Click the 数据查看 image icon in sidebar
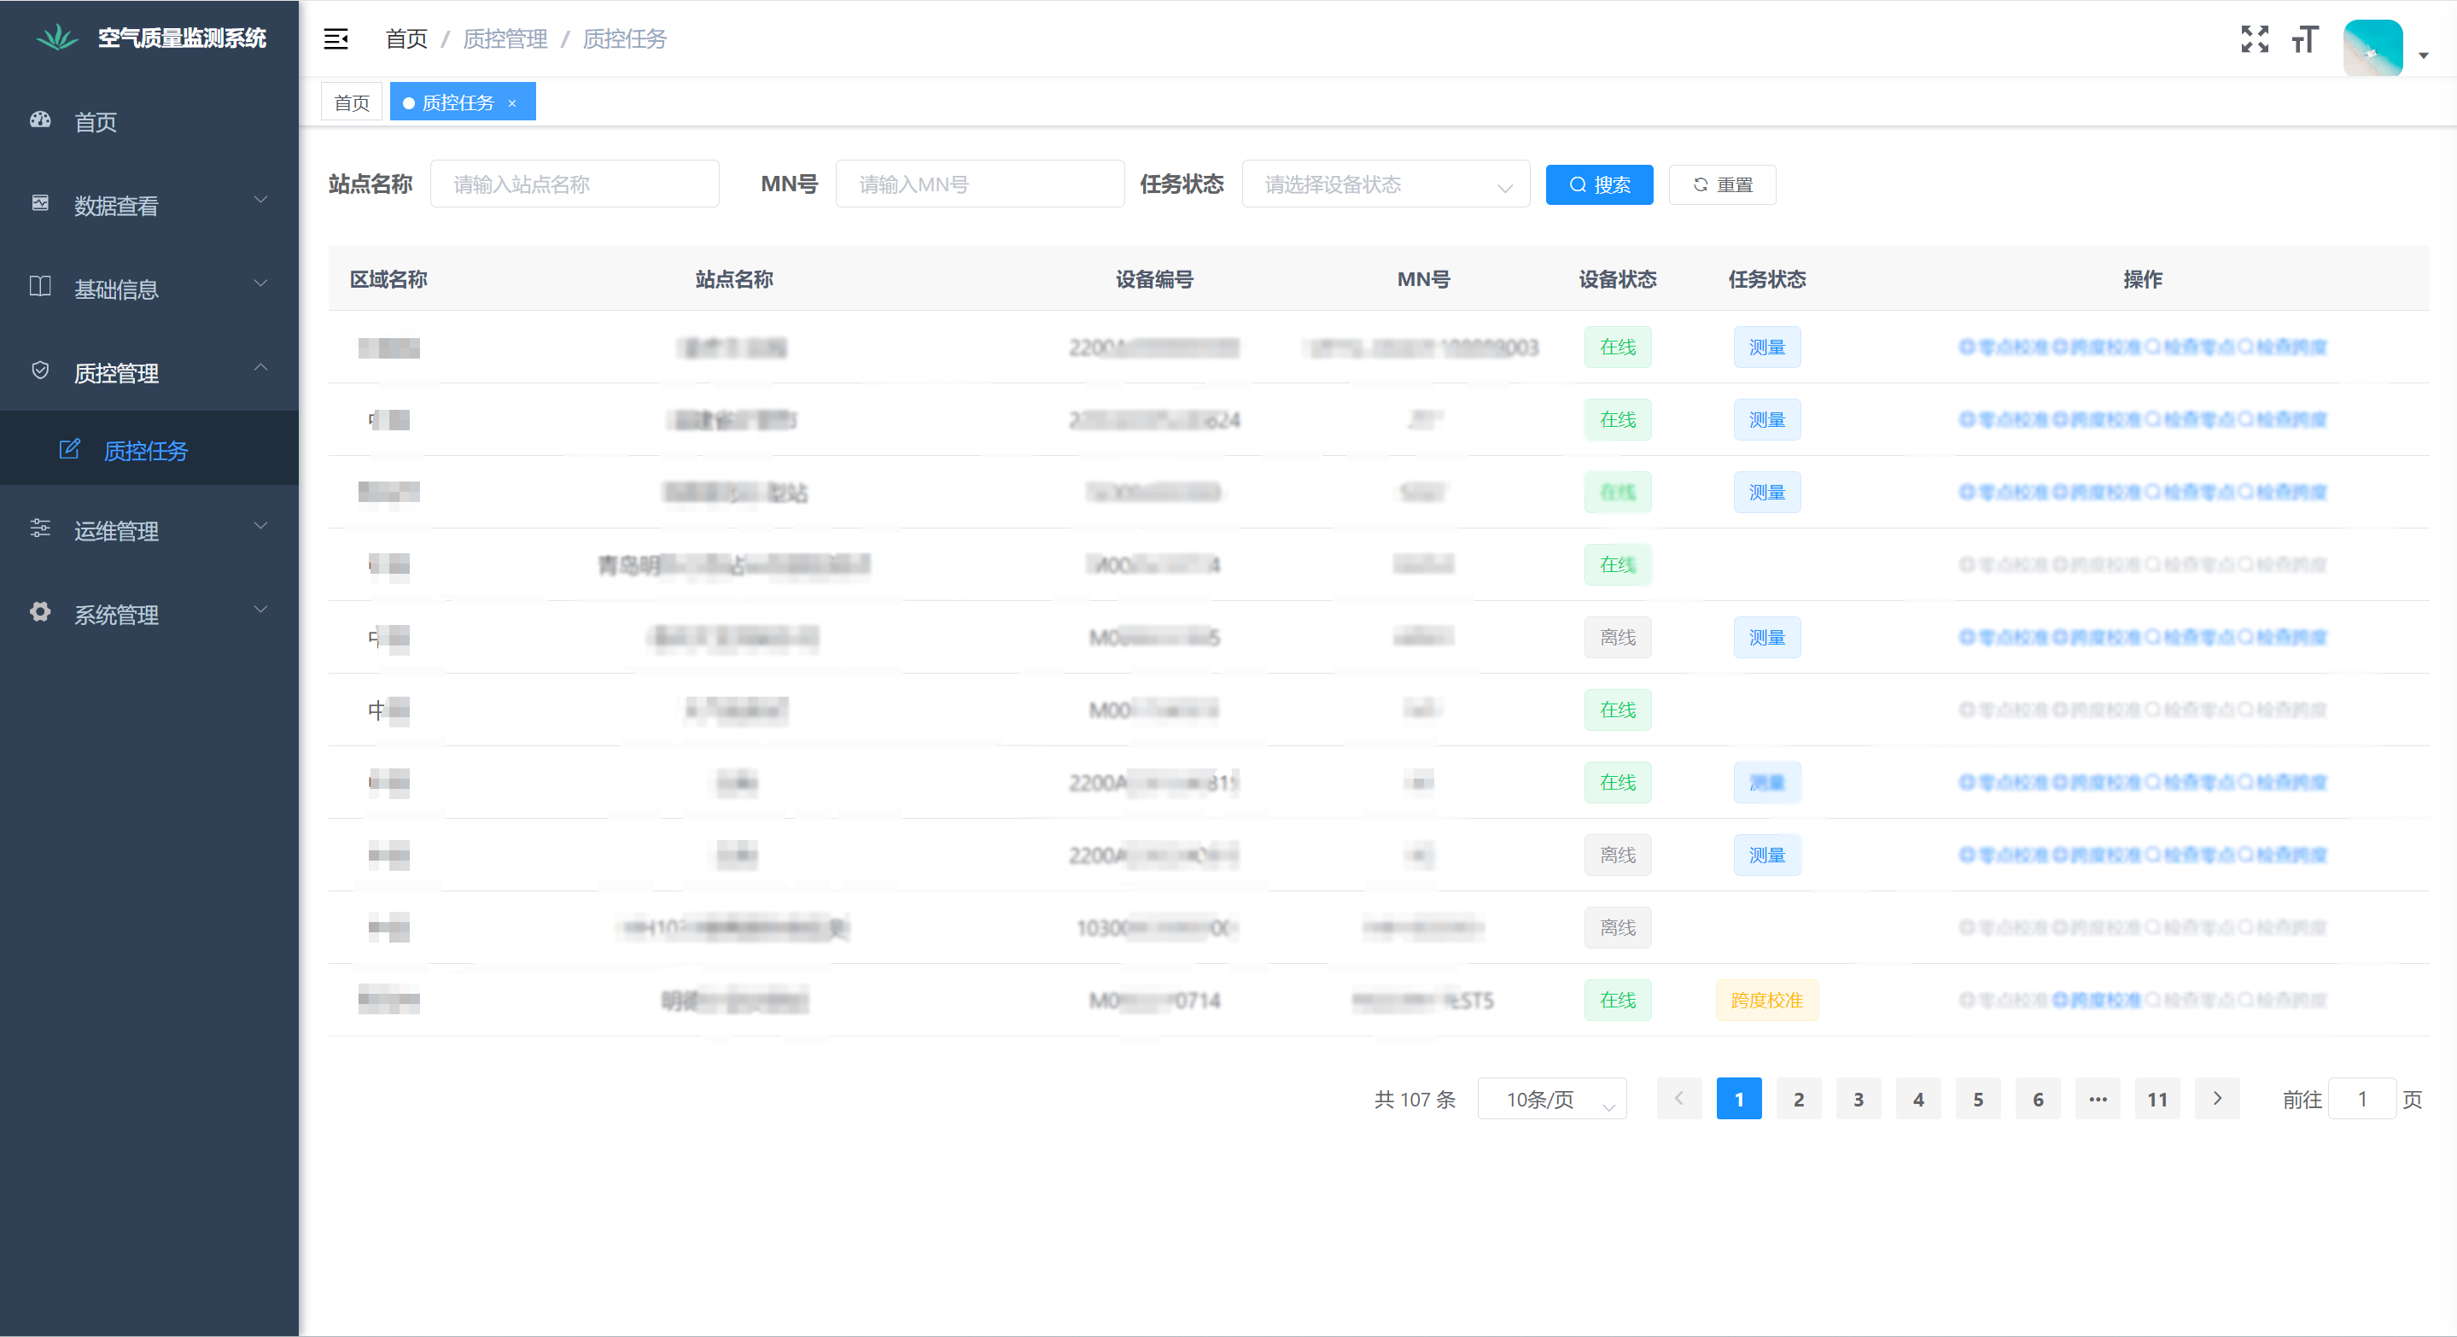Screen dimensions: 2457x1337 39,204
